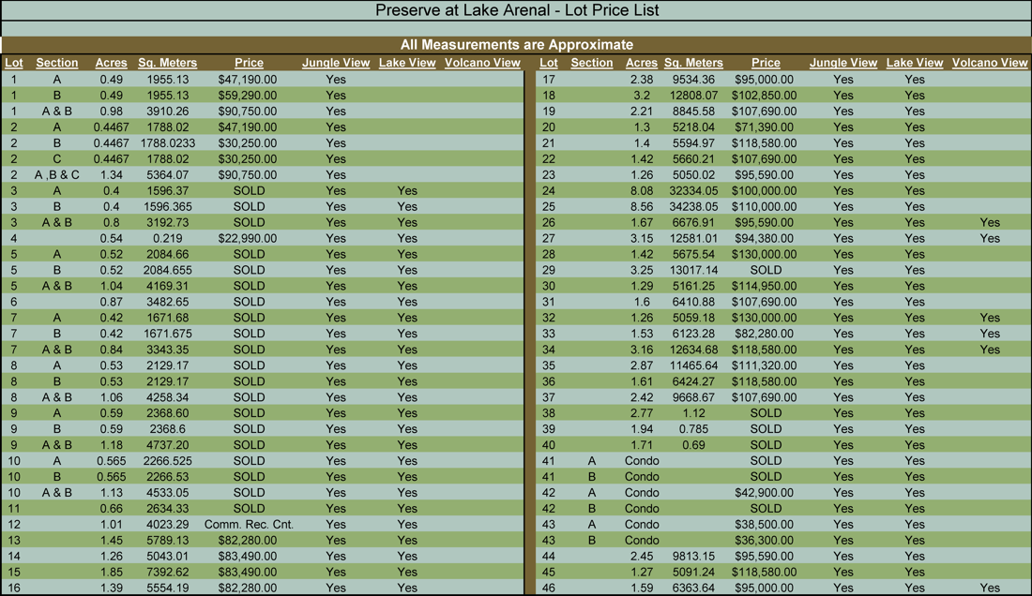The width and height of the screenshot is (1032, 596).
Task: Select the $36,300.00 condo price cell
Action: (766, 541)
